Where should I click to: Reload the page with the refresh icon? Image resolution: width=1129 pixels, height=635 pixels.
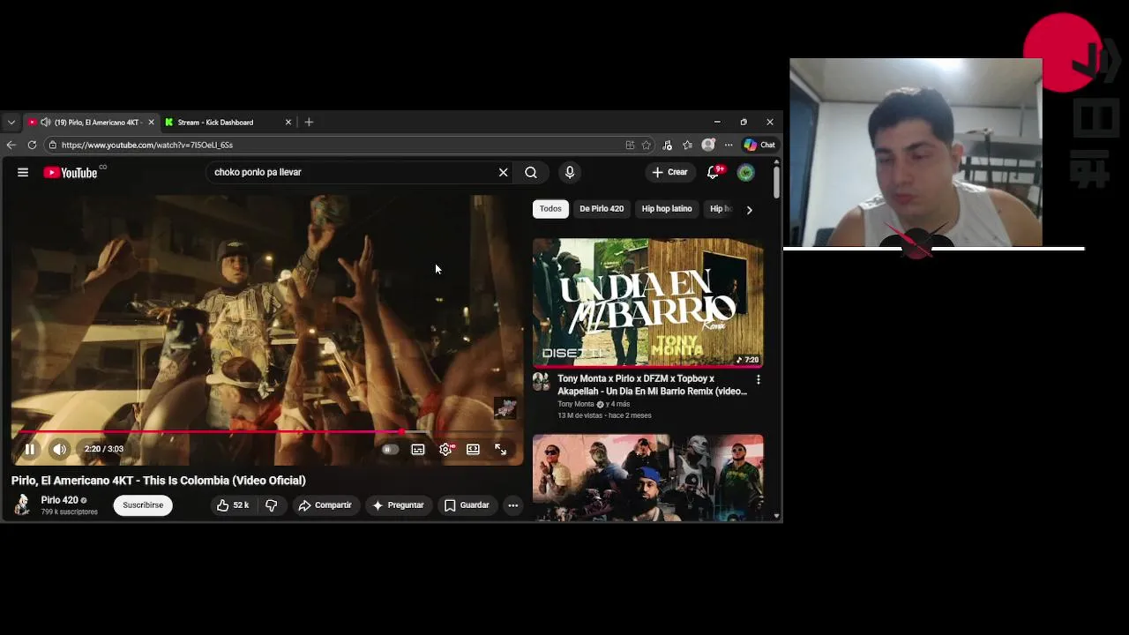(x=32, y=145)
